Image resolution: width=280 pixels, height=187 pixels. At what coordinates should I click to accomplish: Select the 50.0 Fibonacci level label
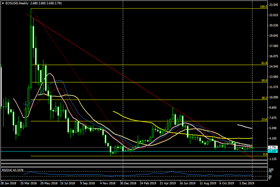point(264,81)
